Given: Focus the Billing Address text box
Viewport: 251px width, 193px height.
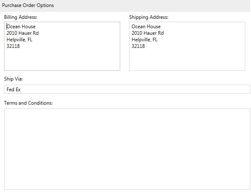Looking at the screenshot, I should click(62, 46).
